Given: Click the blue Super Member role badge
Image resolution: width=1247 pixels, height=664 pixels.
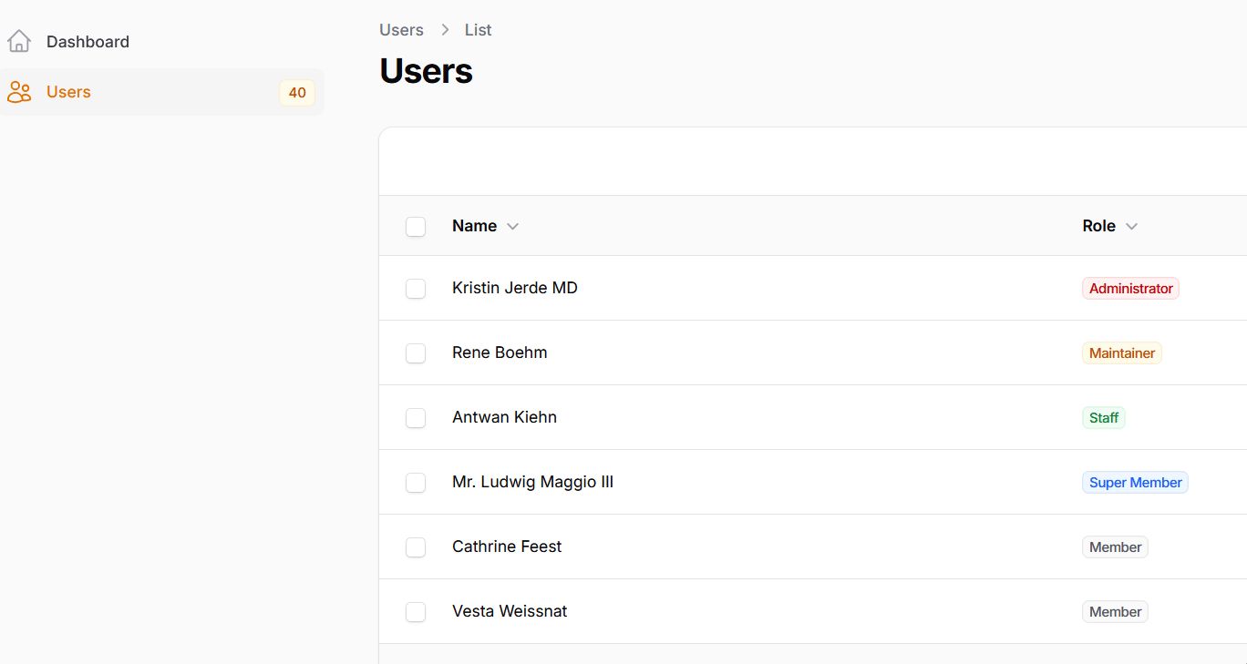Looking at the screenshot, I should tap(1135, 483).
